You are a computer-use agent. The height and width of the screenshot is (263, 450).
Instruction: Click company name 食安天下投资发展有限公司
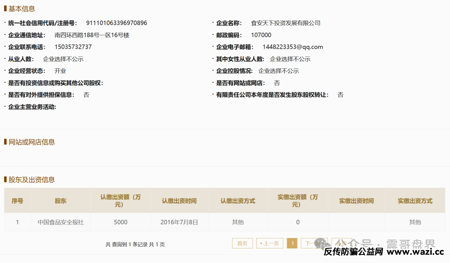[285, 23]
